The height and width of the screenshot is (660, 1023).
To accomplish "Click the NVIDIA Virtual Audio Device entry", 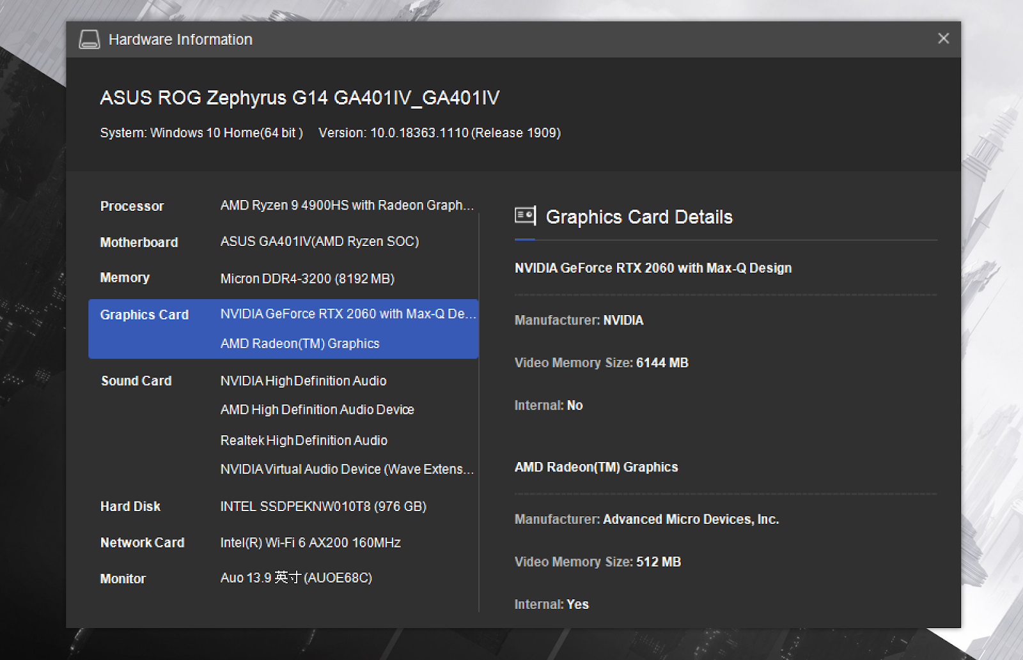I will click(x=347, y=469).
